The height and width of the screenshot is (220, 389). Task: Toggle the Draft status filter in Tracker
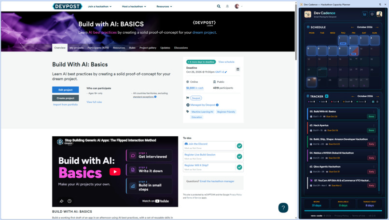347,102
